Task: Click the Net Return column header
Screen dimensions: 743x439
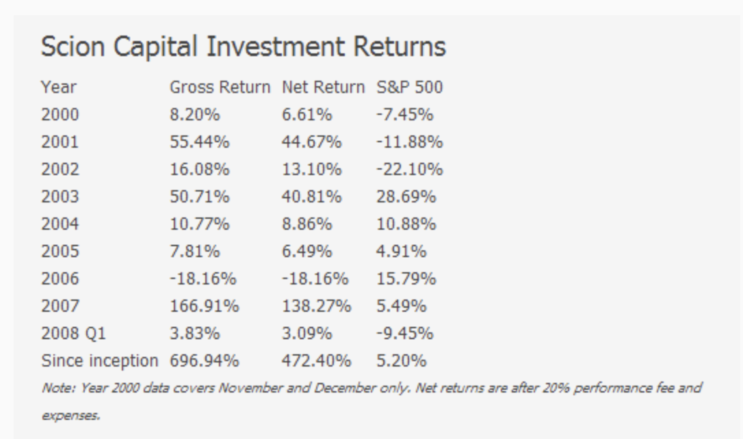Action: (323, 88)
